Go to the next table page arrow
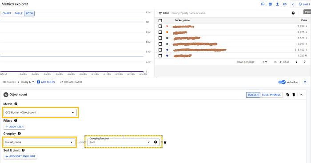The image size is (311, 163). tap(305, 62)
